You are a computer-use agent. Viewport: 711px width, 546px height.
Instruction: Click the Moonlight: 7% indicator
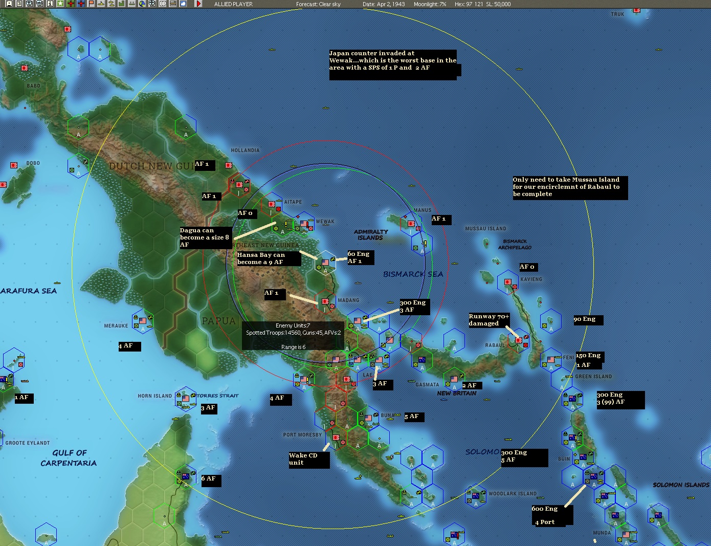[430, 4]
